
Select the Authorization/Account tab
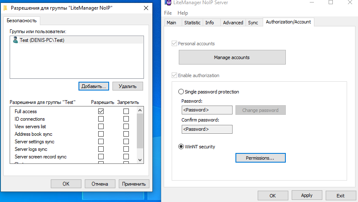[288, 22]
